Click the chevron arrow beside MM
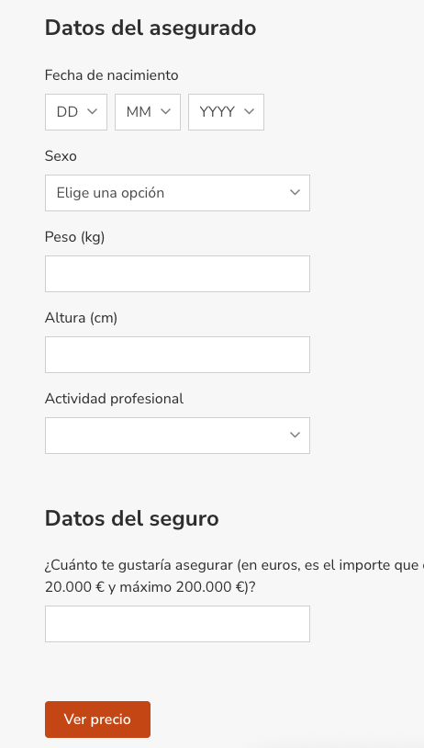The height and width of the screenshot is (748, 424). (165, 111)
